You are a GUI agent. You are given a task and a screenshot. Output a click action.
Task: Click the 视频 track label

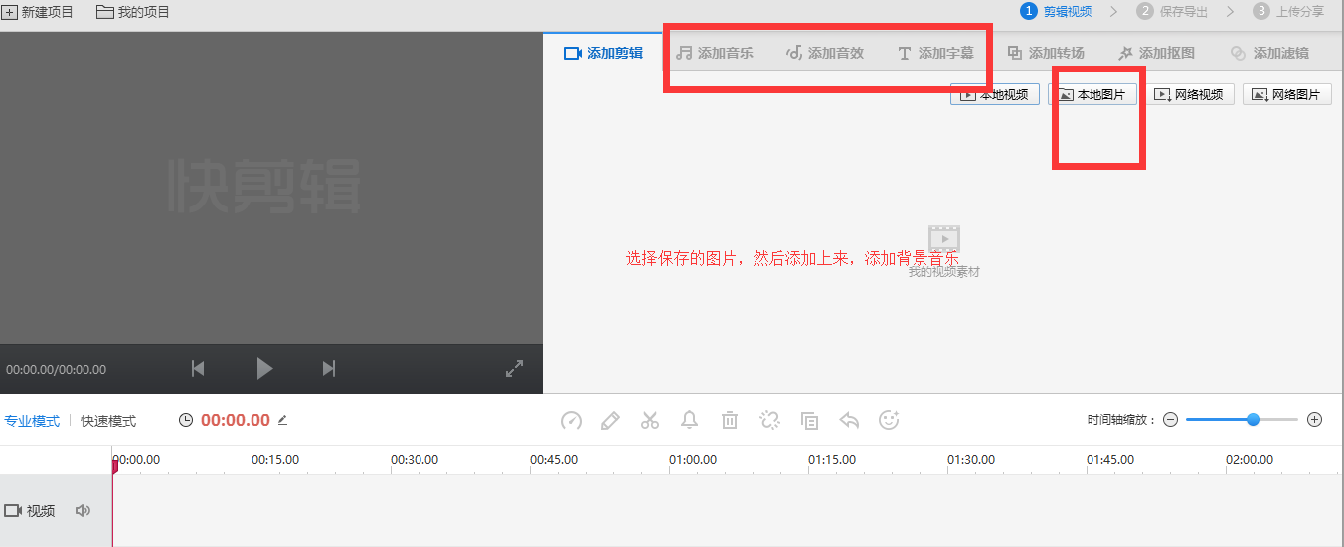41,511
